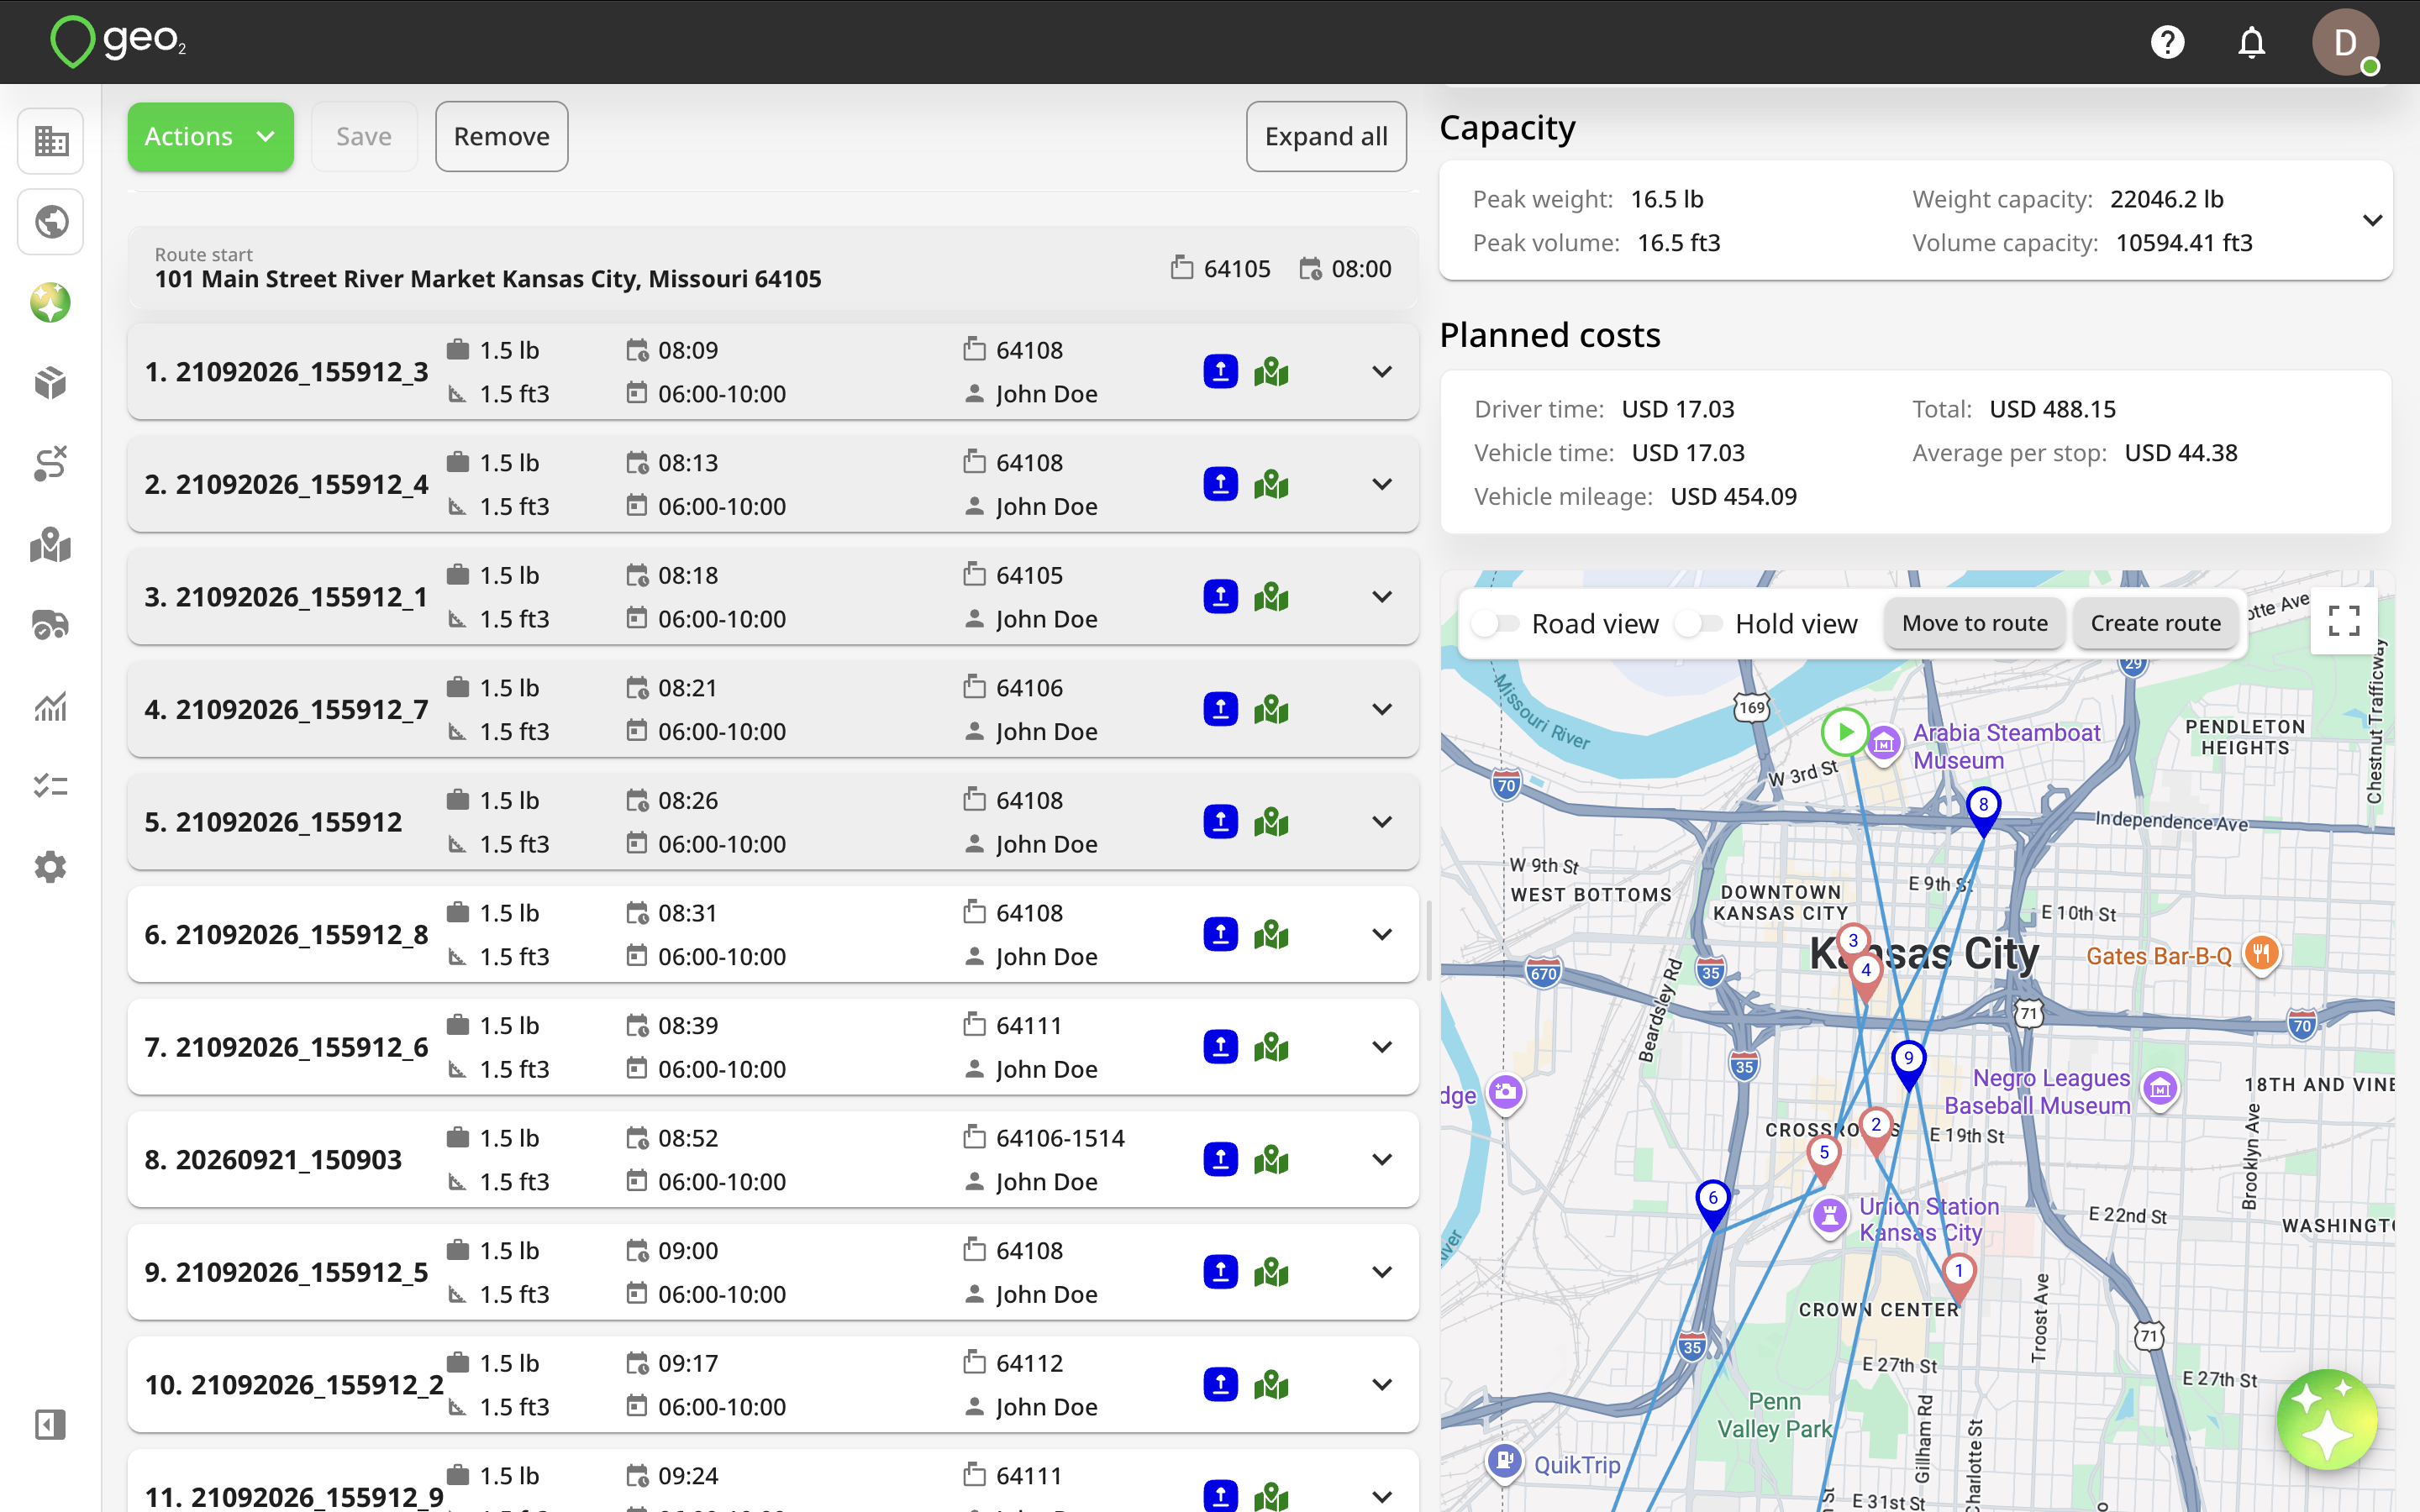Expand stop 9 21092026_155912_5 details
Viewport: 2420px width, 1512px height.
pyautogui.click(x=1382, y=1272)
